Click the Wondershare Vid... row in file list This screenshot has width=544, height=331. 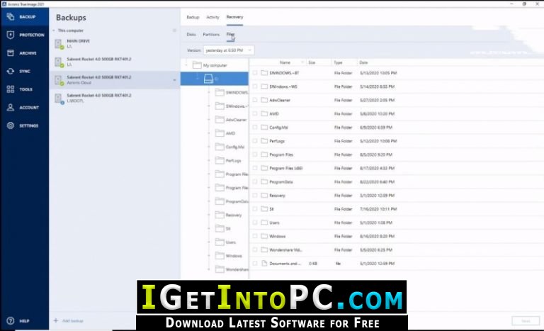(396, 249)
